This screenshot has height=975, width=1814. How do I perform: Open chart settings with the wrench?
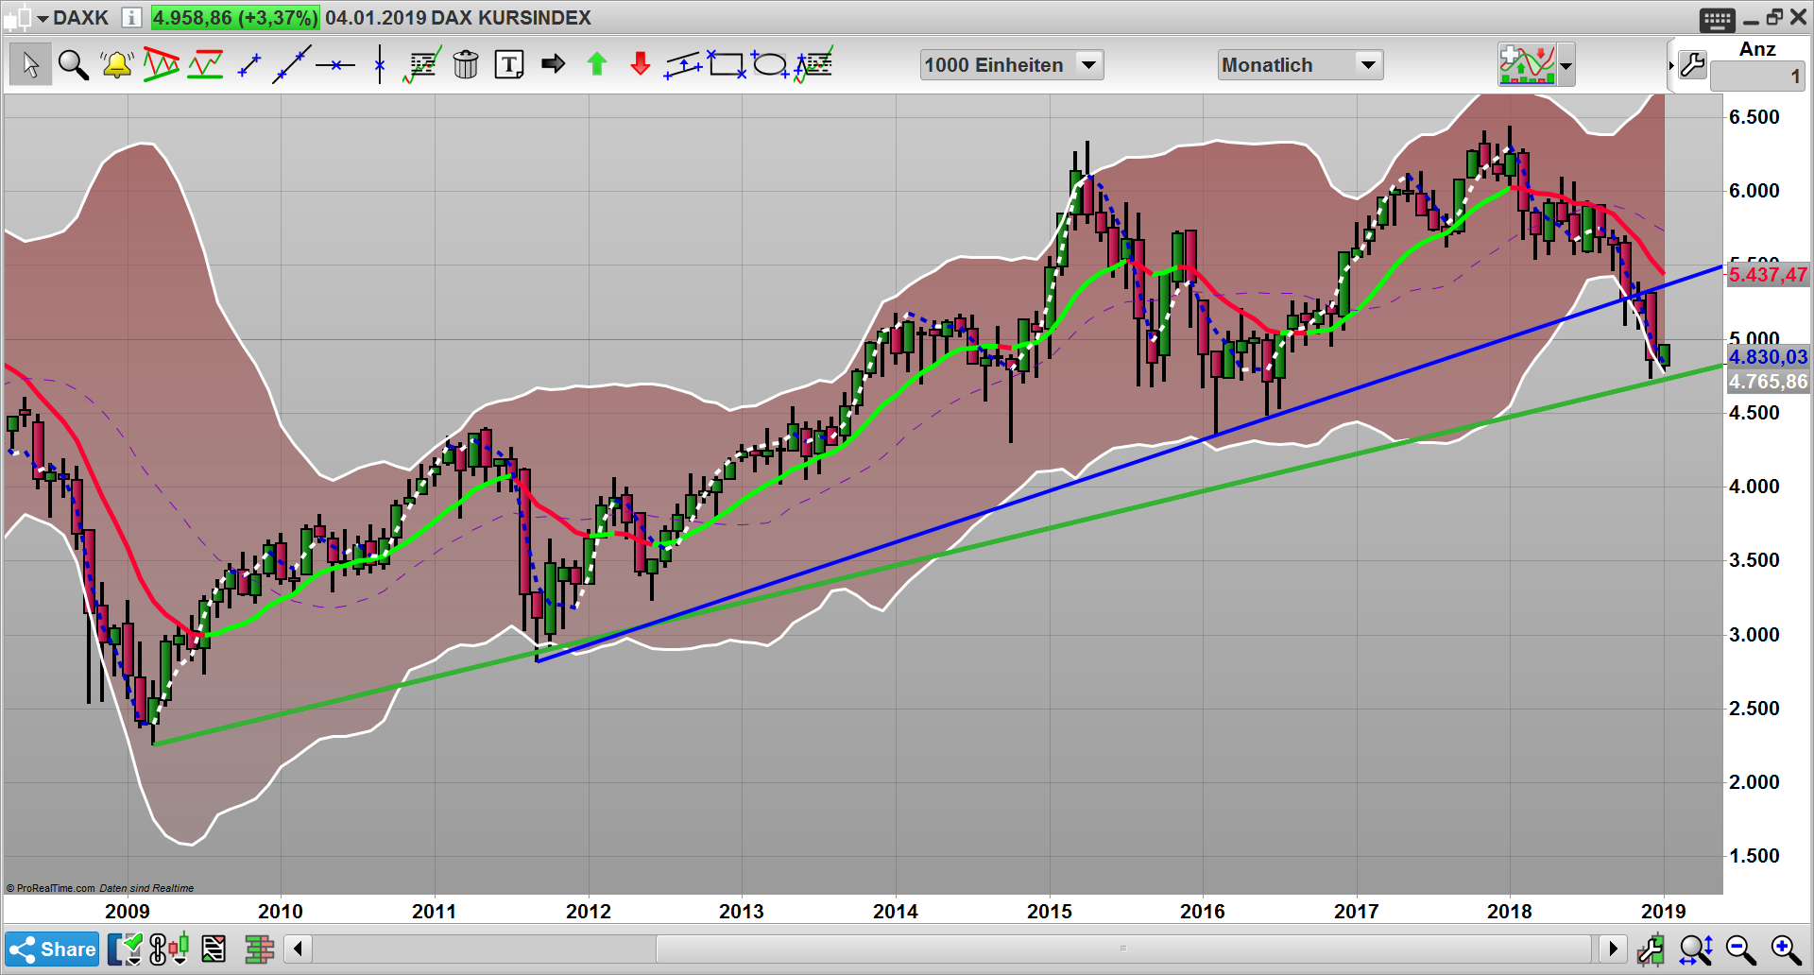[x=1692, y=65]
